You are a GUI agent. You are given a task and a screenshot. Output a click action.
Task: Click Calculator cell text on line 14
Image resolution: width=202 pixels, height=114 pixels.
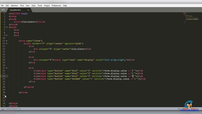[x=78, y=49]
